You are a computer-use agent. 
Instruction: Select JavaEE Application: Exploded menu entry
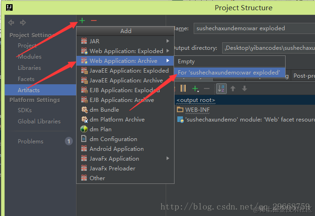(125, 70)
